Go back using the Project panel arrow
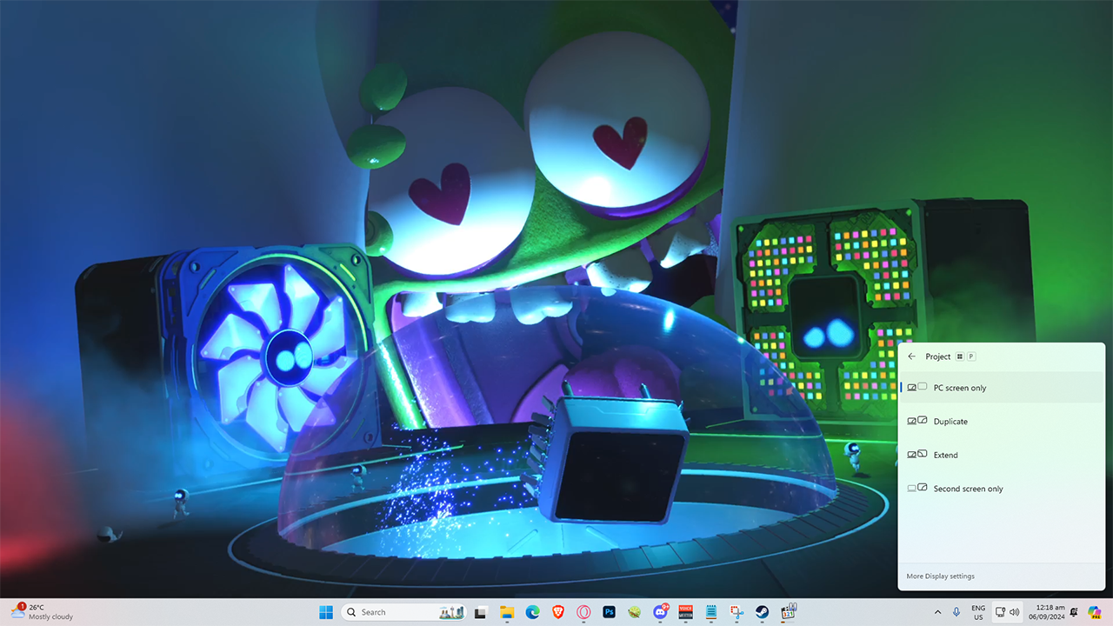 coord(911,356)
